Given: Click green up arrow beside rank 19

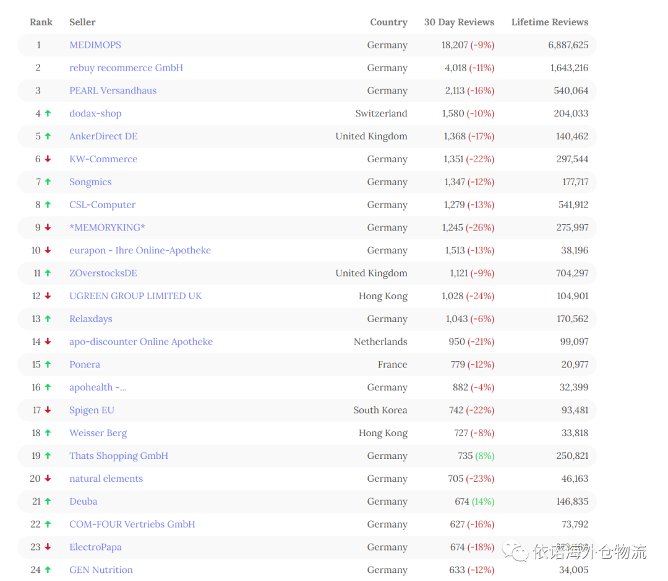Looking at the screenshot, I should click(48, 456).
